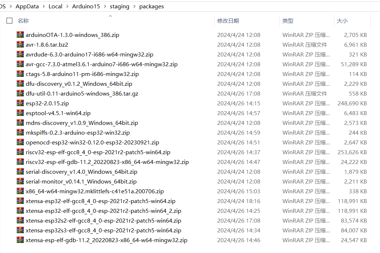Sort files by the 类型 column header

click(x=288, y=21)
